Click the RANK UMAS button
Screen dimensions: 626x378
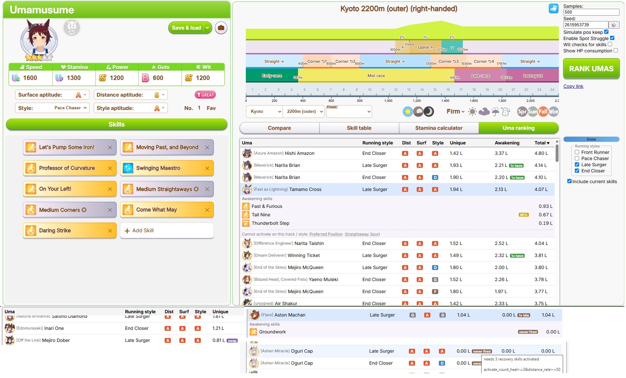point(591,69)
